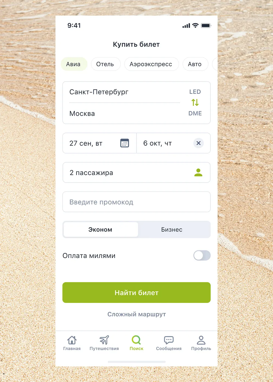This screenshot has height=382, width=273.
Task: Go to Главная home icon
Action: 72,340
